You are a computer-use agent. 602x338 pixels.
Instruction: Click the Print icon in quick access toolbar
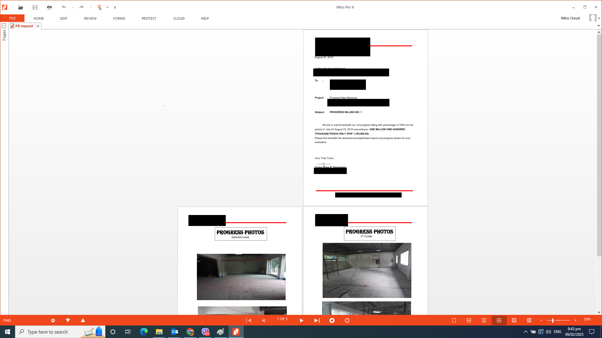tap(49, 7)
